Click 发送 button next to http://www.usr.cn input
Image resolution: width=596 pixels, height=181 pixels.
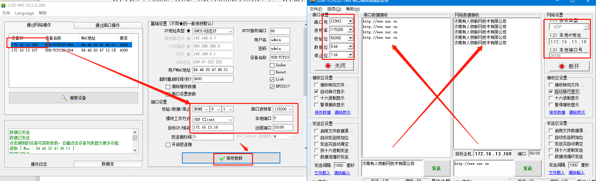pyautogui.click(x=527, y=168)
